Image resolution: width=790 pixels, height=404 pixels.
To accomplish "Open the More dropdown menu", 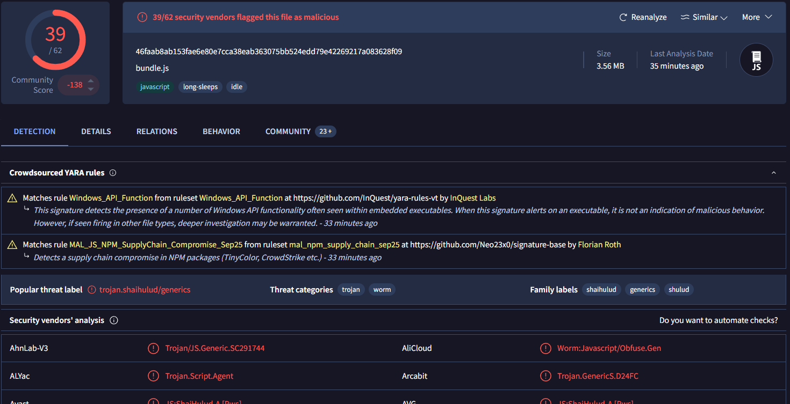I will (757, 17).
